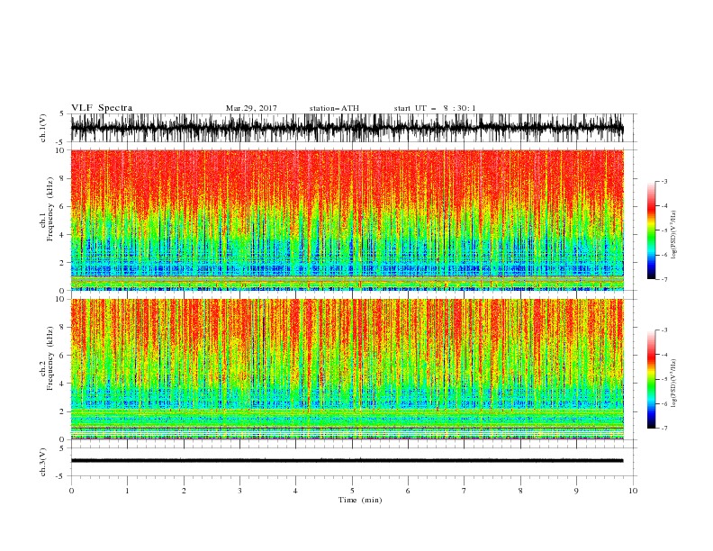Click the '-3' value on ch.1 colorbar
The width and height of the screenshot is (713, 551).
pyautogui.click(x=663, y=181)
